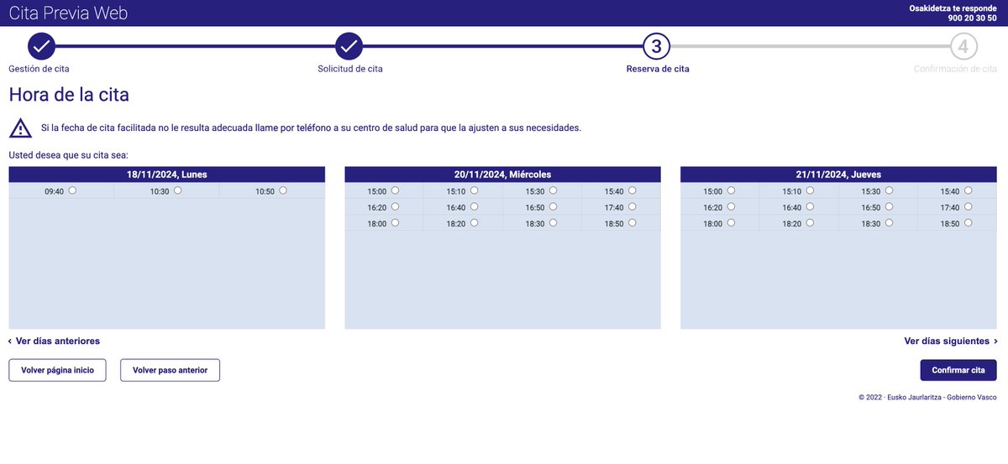
Task: Click the Gestión de cita checkmark step circle
Action: (41, 46)
